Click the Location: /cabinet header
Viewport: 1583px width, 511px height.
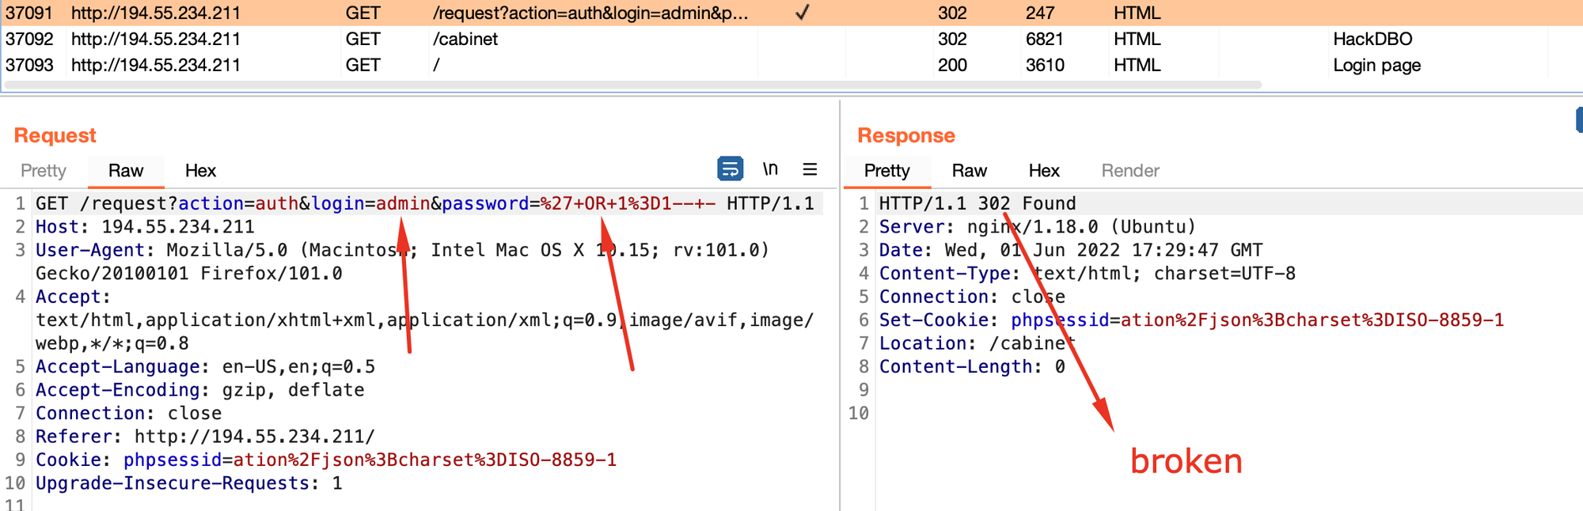(x=978, y=343)
